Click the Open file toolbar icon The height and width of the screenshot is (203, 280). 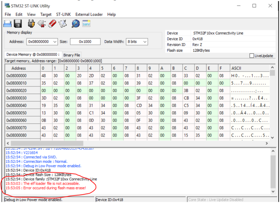[8, 24]
